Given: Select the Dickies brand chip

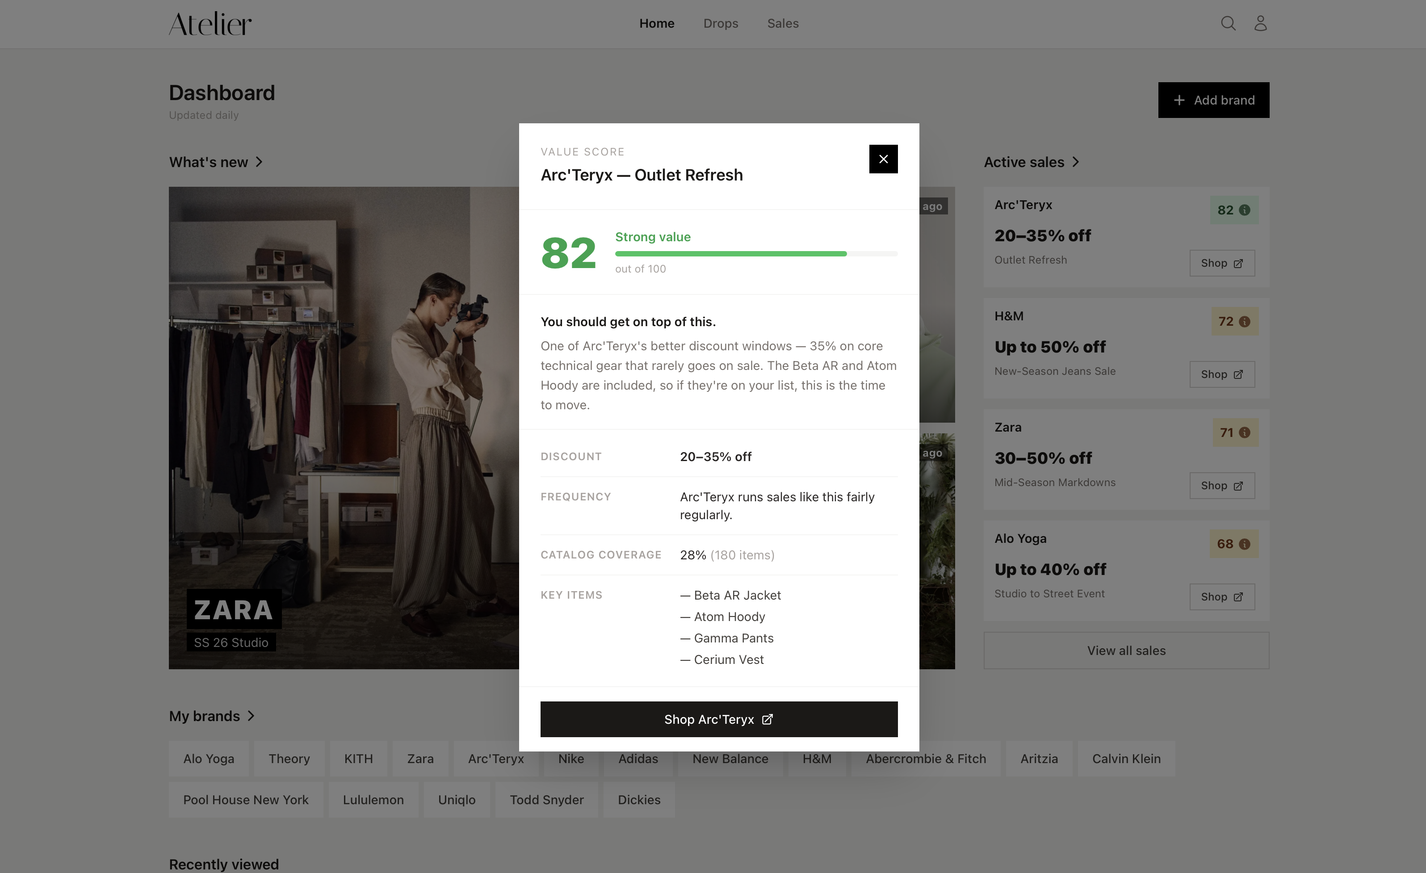Looking at the screenshot, I should click(639, 799).
